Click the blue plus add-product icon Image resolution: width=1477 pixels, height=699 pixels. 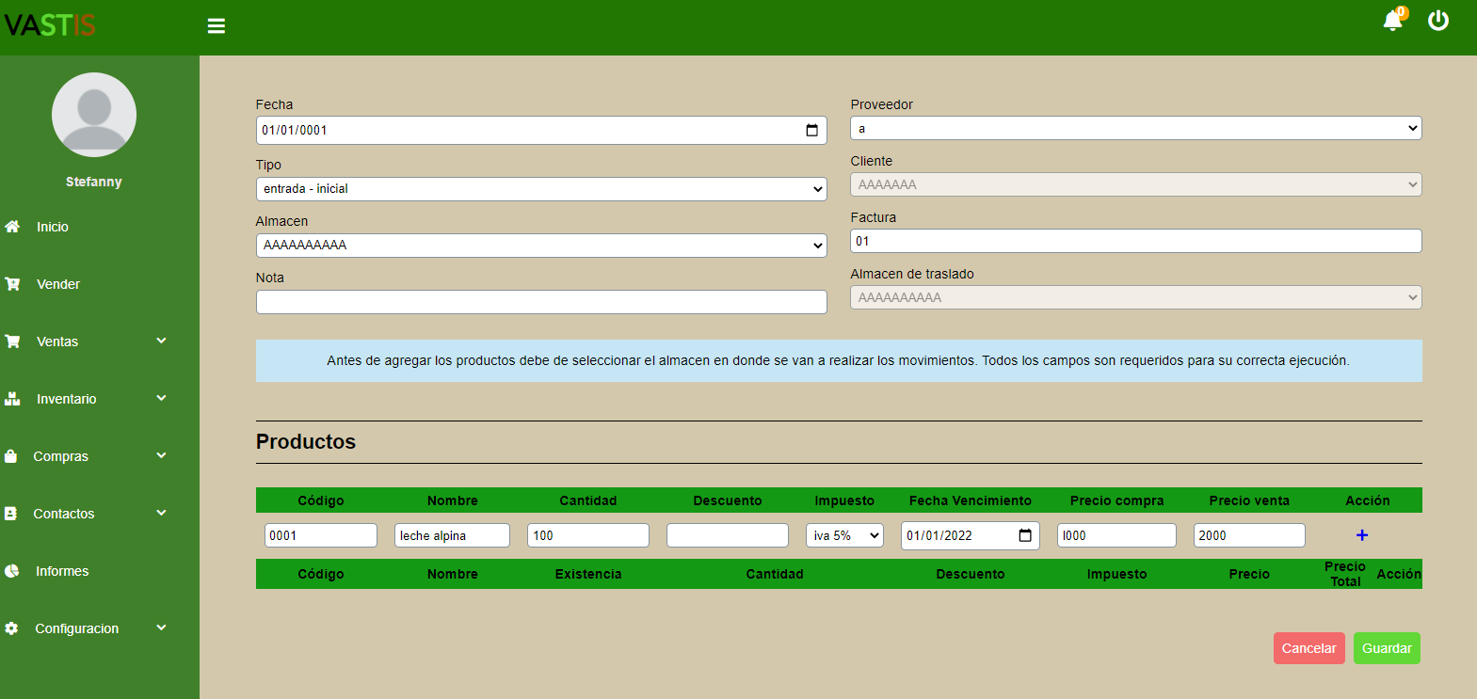[x=1361, y=535]
